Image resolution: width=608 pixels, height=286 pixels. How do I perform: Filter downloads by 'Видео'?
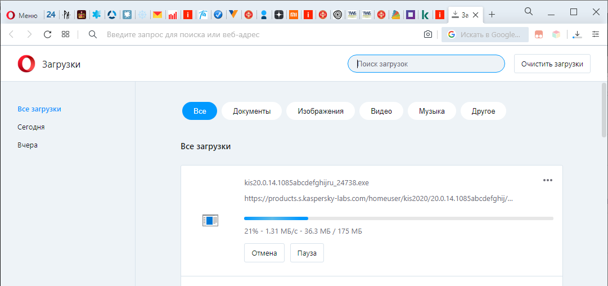pos(381,111)
